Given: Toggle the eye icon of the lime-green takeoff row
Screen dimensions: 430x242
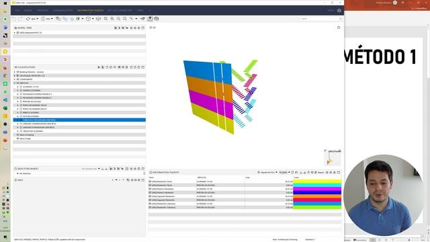Looking at the screenshot, I should point(150,208).
